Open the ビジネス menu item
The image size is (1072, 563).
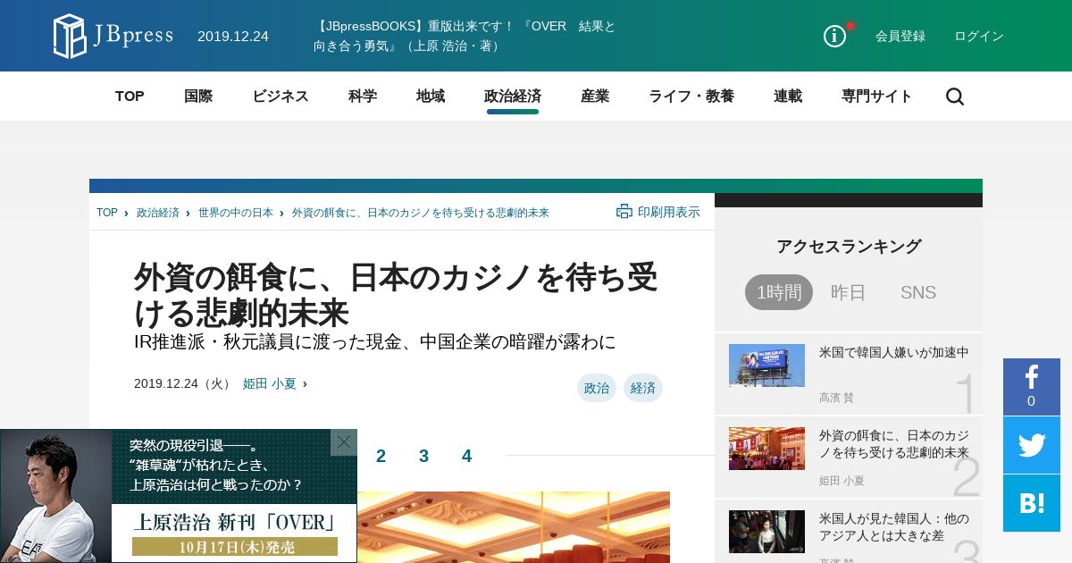tap(281, 97)
